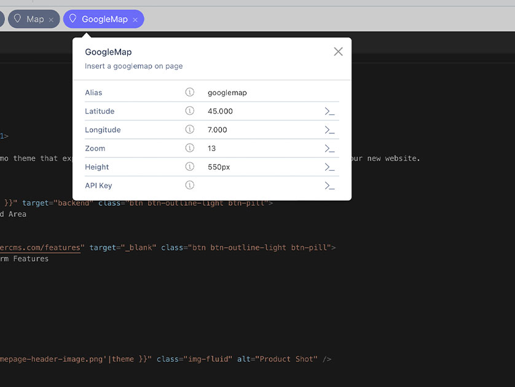This screenshot has height=387, width=515.
Task: Click the ercms.com/features link in code
Action: [x=40, y=248]
